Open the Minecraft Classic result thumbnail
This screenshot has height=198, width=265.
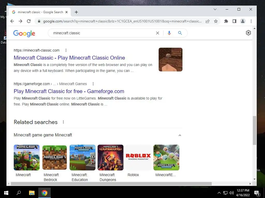(170, 60)
